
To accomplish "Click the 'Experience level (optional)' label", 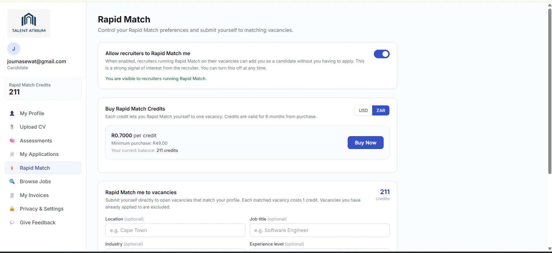I will [x=277, y=244].
